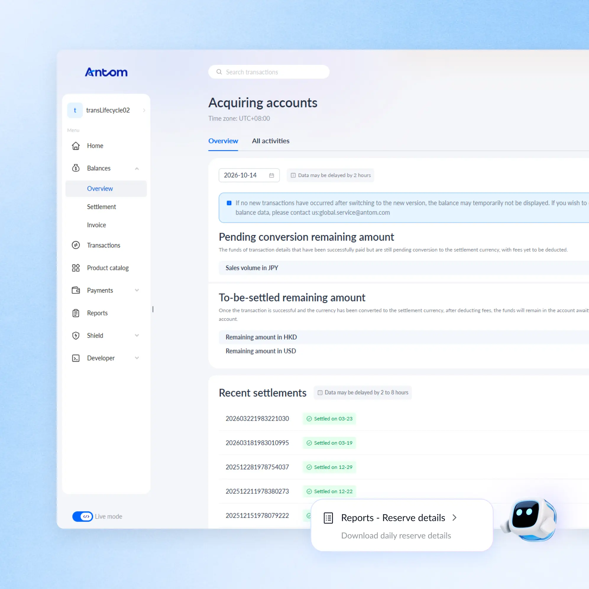Select the Remaining amount in HKD row
The image size is (589, 589).
(404, 337)
